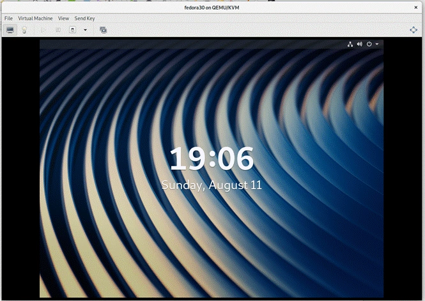Click the 19:06 lock screen clock

[x=212, y=158]
